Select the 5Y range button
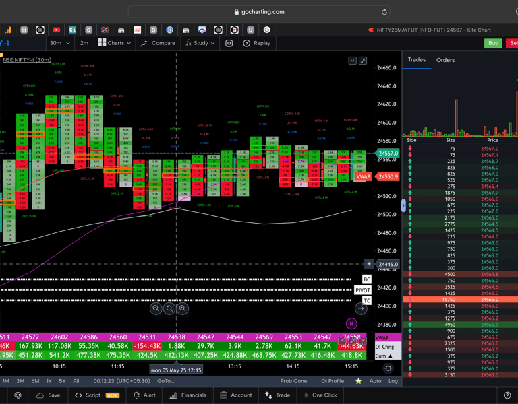The height and width of the screenshot is (404, 518). pos(62,381)
